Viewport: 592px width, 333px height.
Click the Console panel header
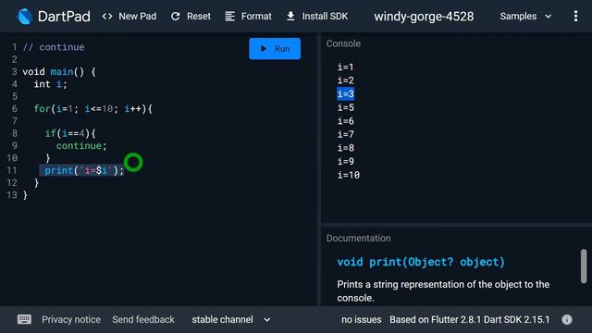pos(343,43)
